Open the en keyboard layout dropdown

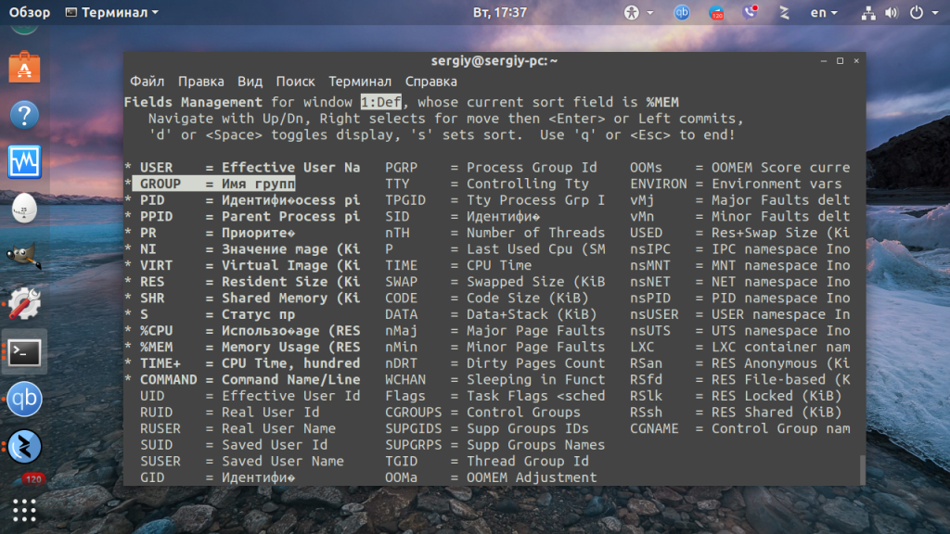pyautogui.click(x=824, y=12)
